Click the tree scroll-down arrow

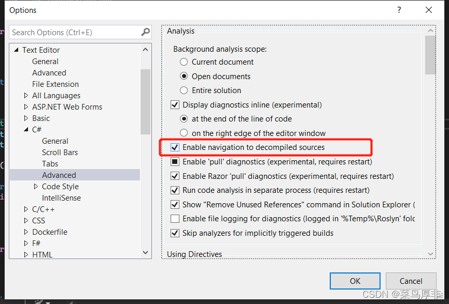click(x=146, y=253)
